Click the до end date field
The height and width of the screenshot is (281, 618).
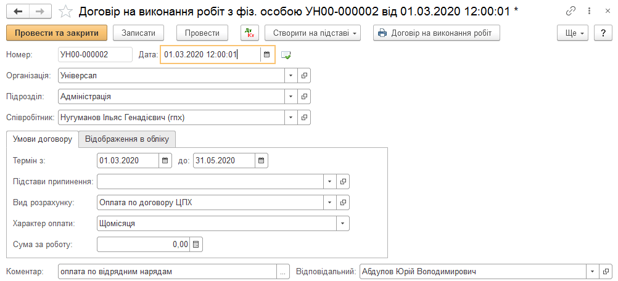224,161
